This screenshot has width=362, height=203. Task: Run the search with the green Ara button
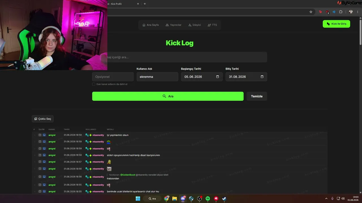click(168, 96)
